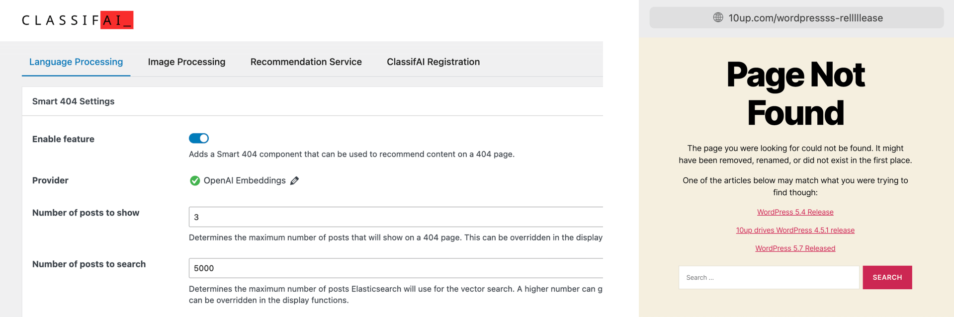This screenshot has height=317, width=954.
Task: Click into the Search text box
Action: click(x=769, y=277)
